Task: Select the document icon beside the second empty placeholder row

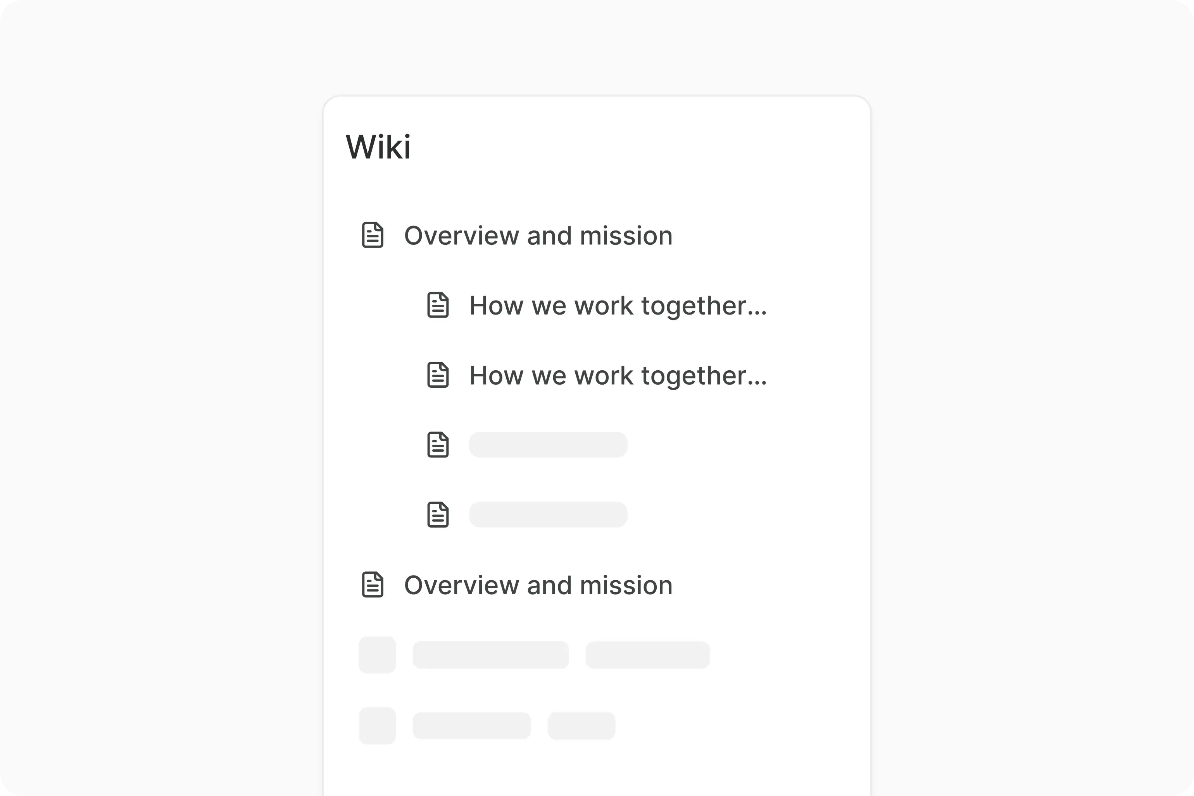Action: [x=437, y=514]
